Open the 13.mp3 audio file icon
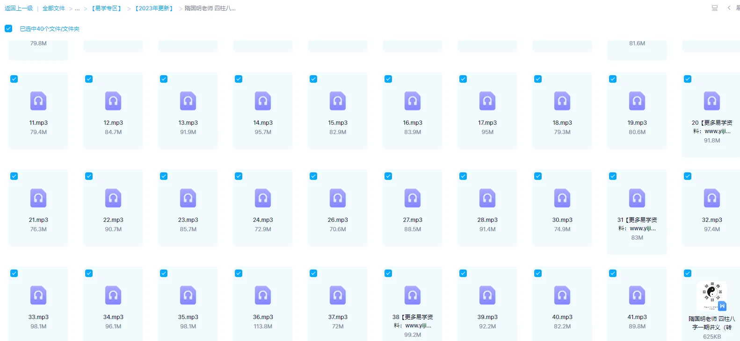 pos(188,101)
